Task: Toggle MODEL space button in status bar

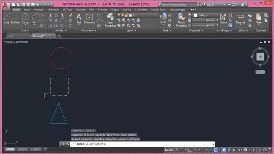Action: click(169, 150)
